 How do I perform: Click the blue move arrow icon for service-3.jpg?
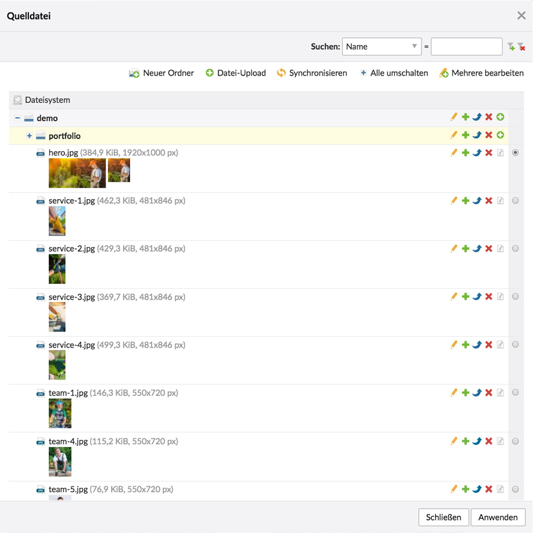[477, 296]
